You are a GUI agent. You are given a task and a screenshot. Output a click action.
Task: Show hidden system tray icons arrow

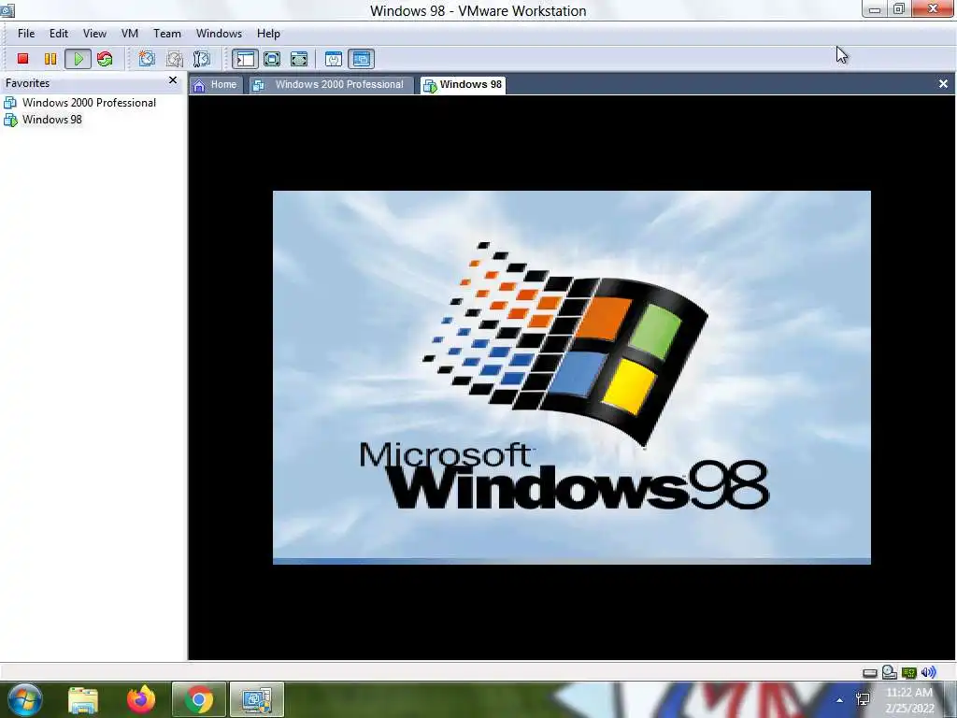pyautogui.click(x=840, y=700)
